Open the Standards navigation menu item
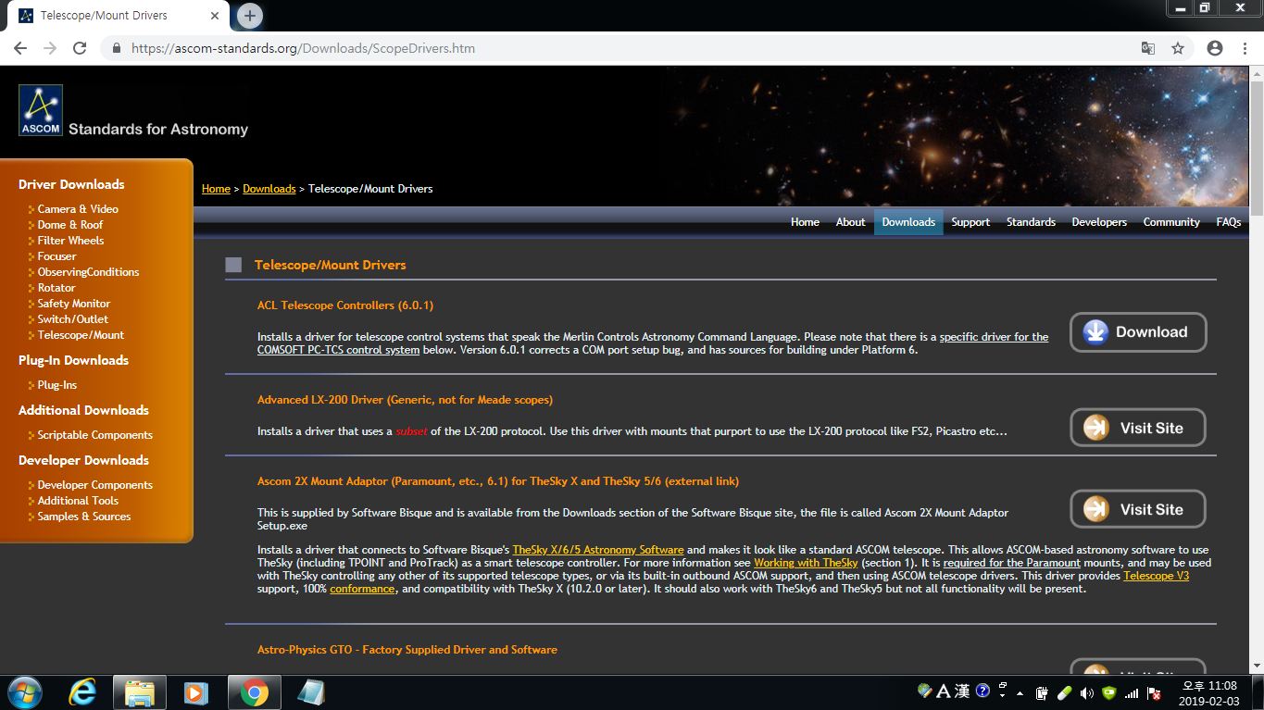1264x710 pixels. tap(1031, 222)
